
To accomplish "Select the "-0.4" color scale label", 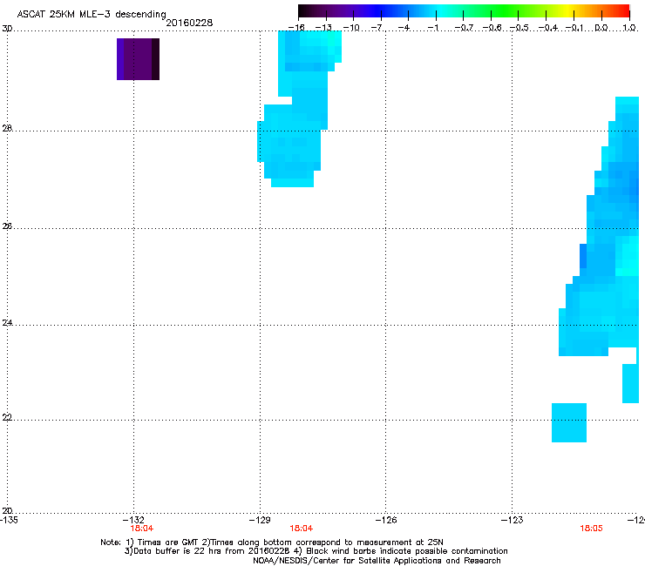I will pyautogui.click(x=548, y=28).
